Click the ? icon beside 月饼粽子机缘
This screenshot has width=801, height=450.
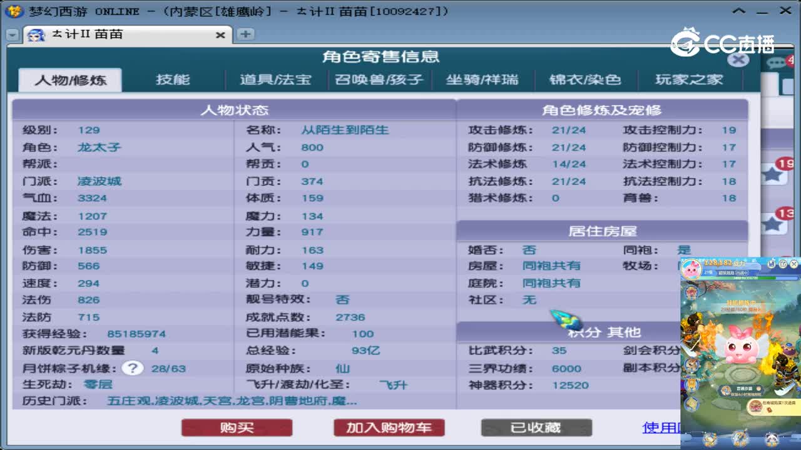pos(133,369)
